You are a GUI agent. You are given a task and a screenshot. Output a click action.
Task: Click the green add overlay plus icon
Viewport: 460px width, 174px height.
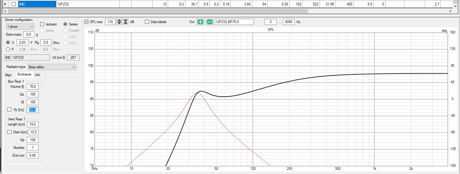coord(200,22)
